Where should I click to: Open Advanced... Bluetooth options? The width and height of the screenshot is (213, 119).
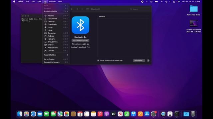click(x=139, y=60)
